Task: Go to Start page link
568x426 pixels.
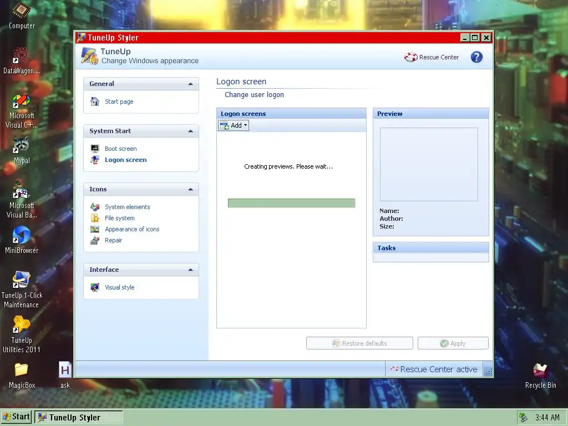Action: pos(119,102)
